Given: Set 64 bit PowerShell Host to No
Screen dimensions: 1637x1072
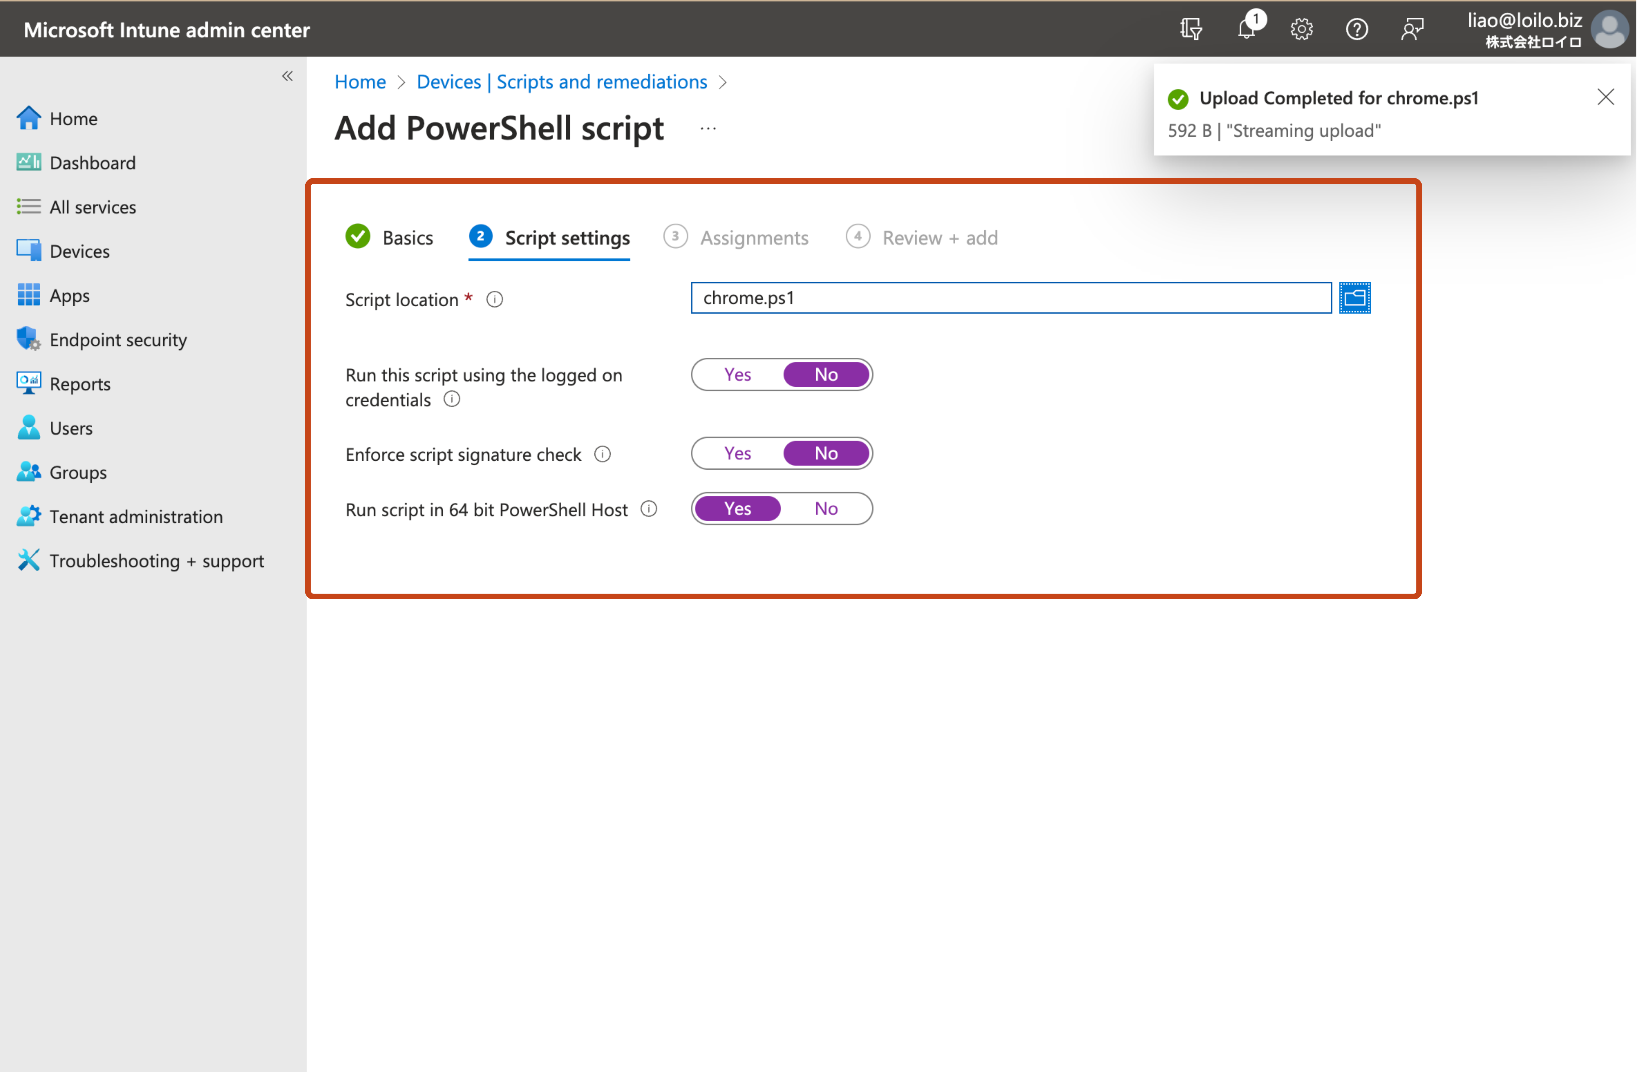Looking at the screenshot, I should pyautogui.click(x=826, y=508).
